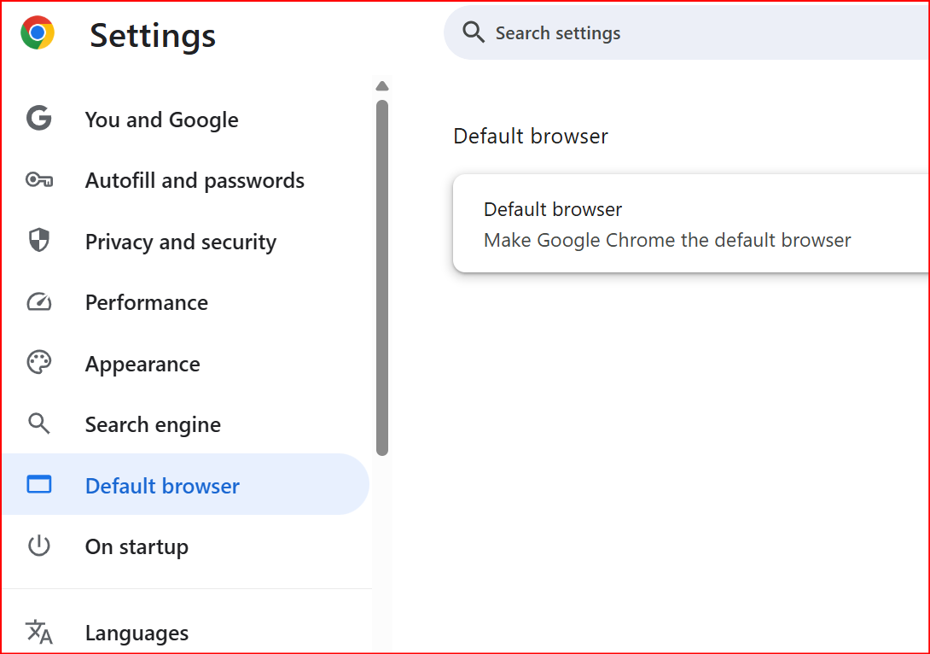Click the key icon for Autofill
The height and width of the screenshot is (654, 930).
[39, 180]
